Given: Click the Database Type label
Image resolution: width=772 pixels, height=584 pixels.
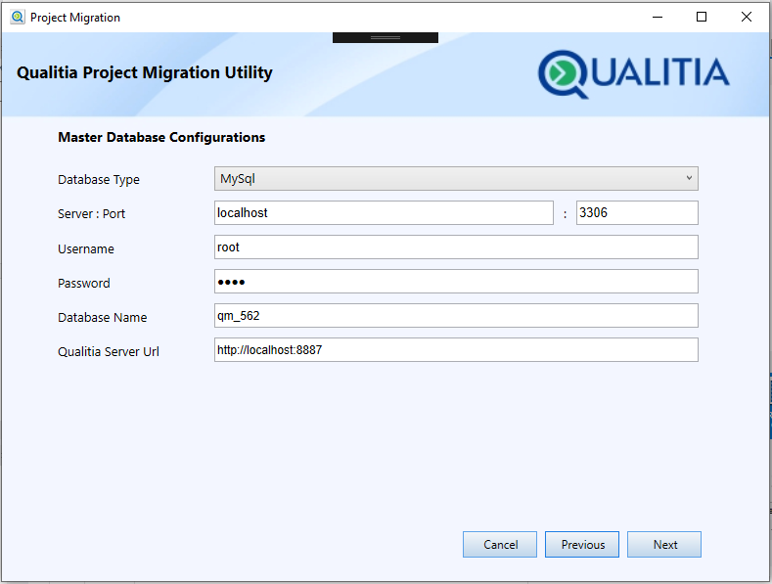Looking at the screenshot, I should (99, 180).
